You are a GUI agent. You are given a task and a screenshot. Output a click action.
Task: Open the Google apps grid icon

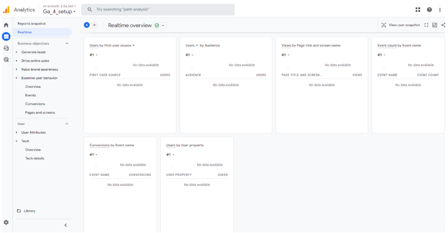(418, 9)
